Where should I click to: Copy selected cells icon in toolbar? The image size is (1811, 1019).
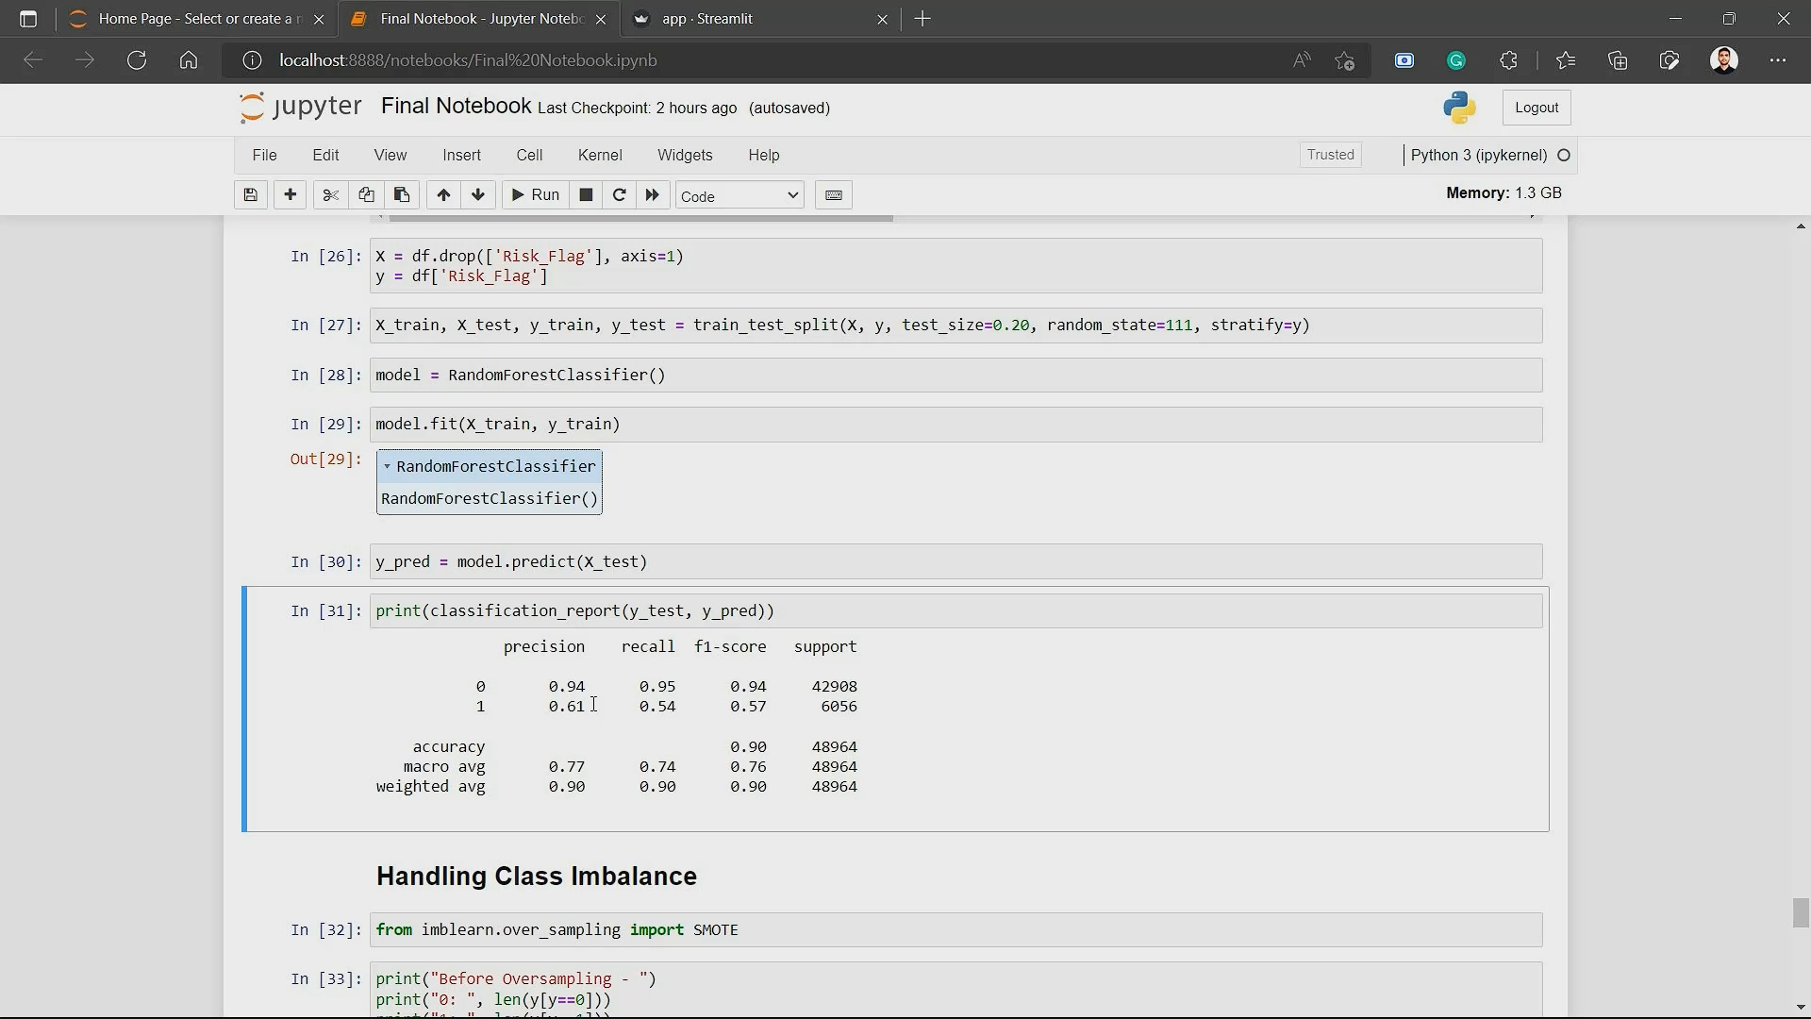tap(366, 195)
